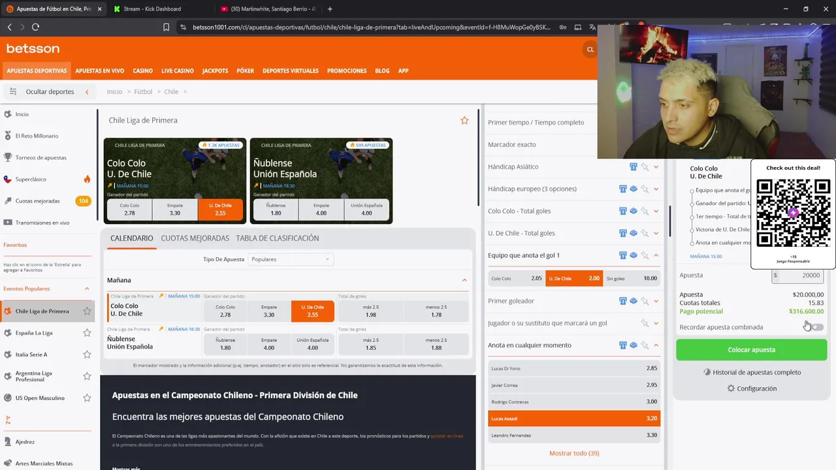The width and height of the screenshot is (836, 470).
Task: Go back with the browser back arrow
Action: 9,27
